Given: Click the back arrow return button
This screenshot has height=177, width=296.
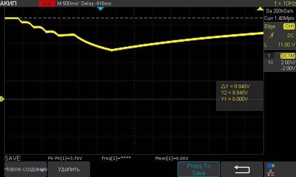Looking at the screenshot, I should (242, 169).
